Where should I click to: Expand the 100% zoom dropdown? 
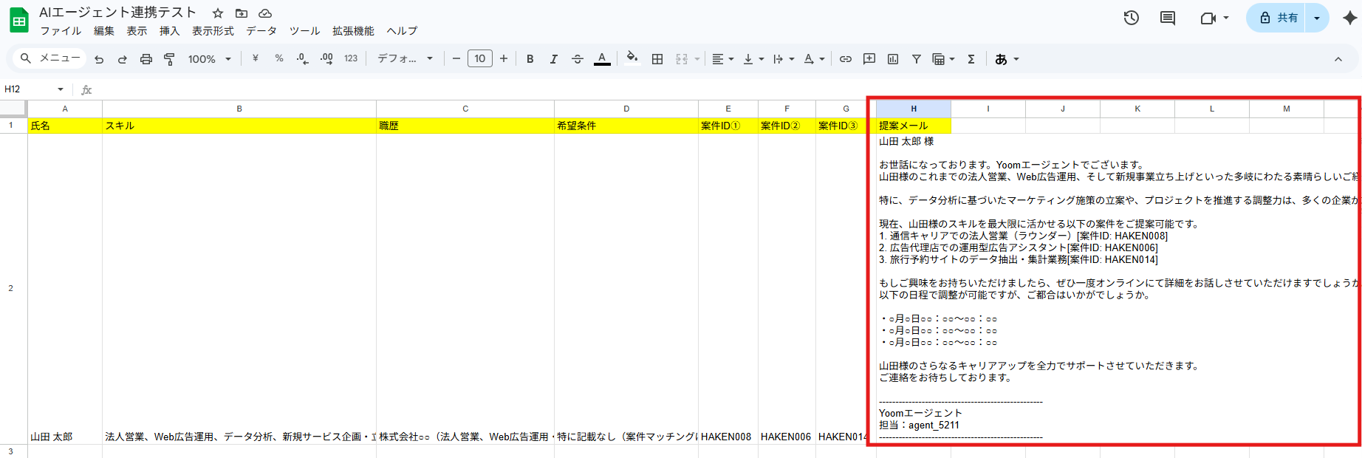209,59
